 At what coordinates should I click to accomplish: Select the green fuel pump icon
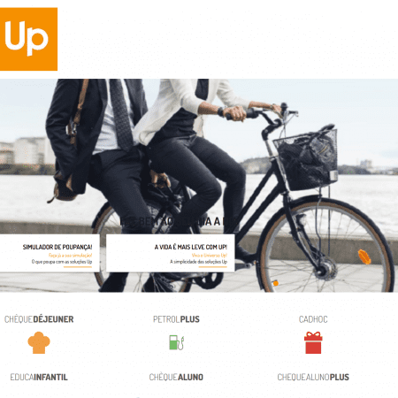click(177, 342)
